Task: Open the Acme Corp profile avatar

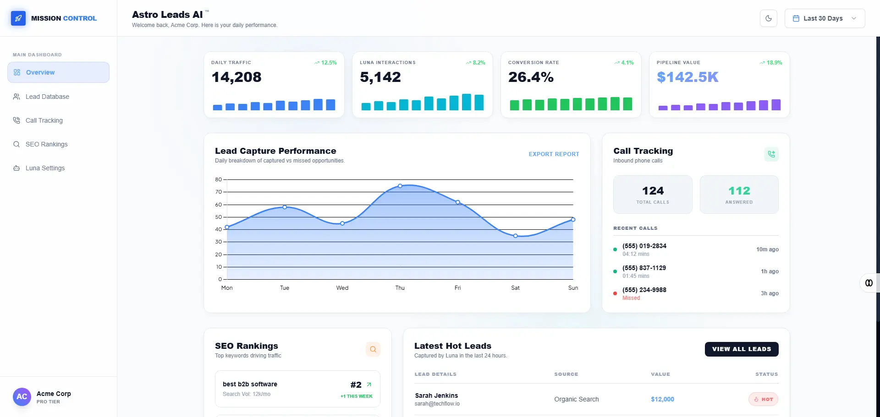Action: 22,396
